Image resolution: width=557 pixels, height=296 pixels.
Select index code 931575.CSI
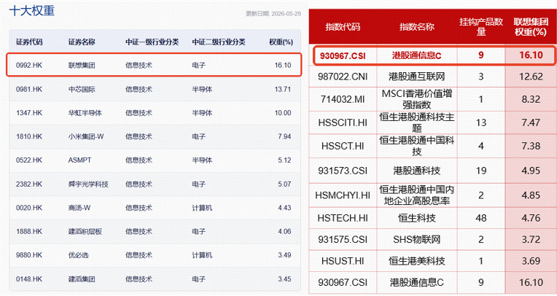[x=343, y=240]
